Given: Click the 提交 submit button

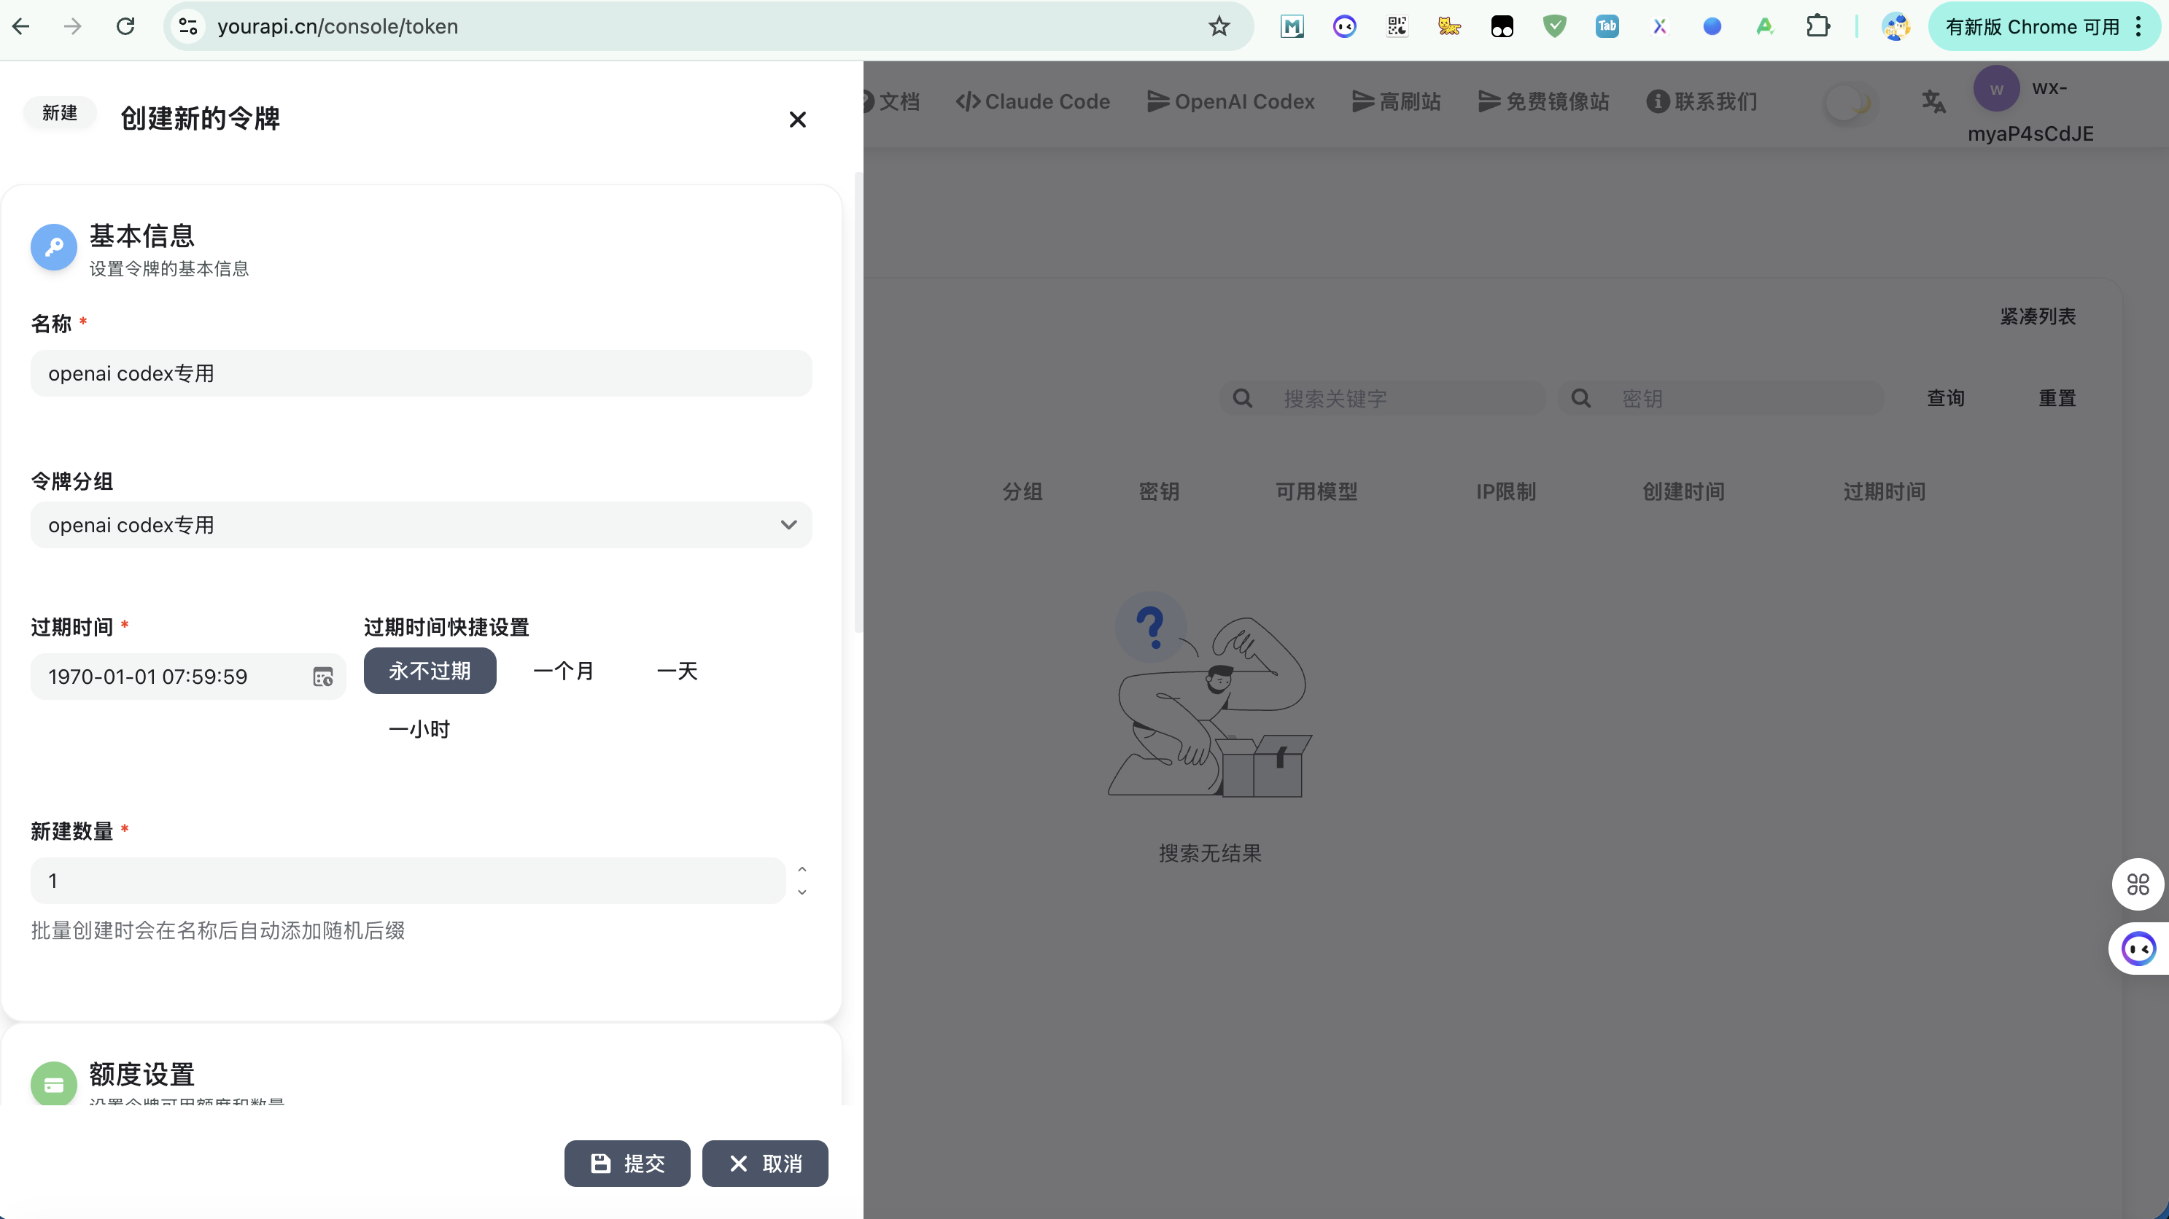Looking at the screenshot, I should tap(626, 1164).
